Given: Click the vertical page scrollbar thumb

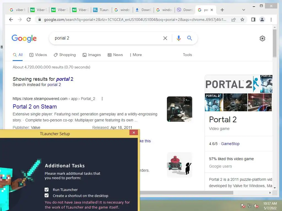Looking at the screenshot, I should [x=275, y=43].
